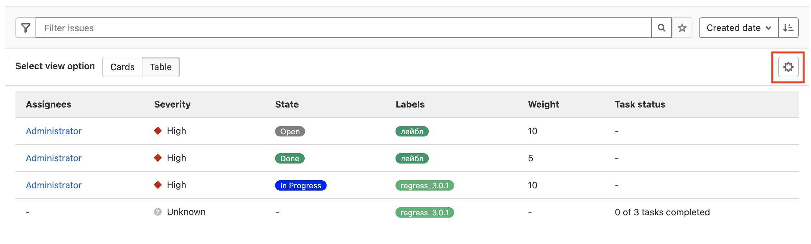Screen dimensions: 811x244
Task: Toggle the sort direction icon
Action: point(788,28)
